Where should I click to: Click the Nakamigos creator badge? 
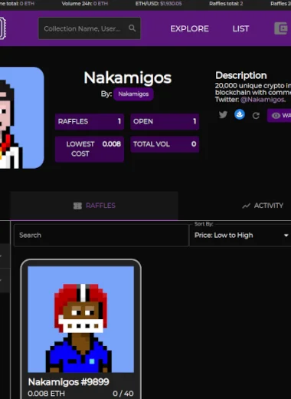click(x=133, y=94)
